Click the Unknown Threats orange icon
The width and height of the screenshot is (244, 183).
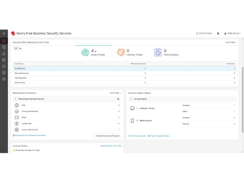coord(121,52)
